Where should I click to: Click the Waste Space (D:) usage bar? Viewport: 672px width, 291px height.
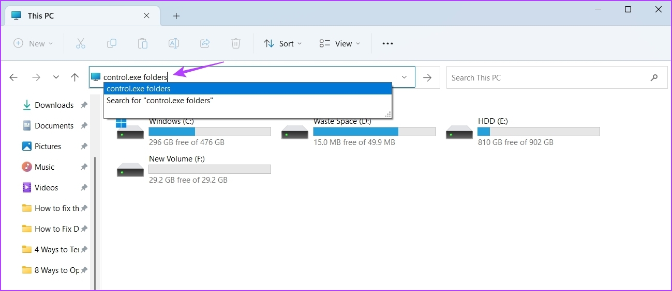(x=374, y=132)
